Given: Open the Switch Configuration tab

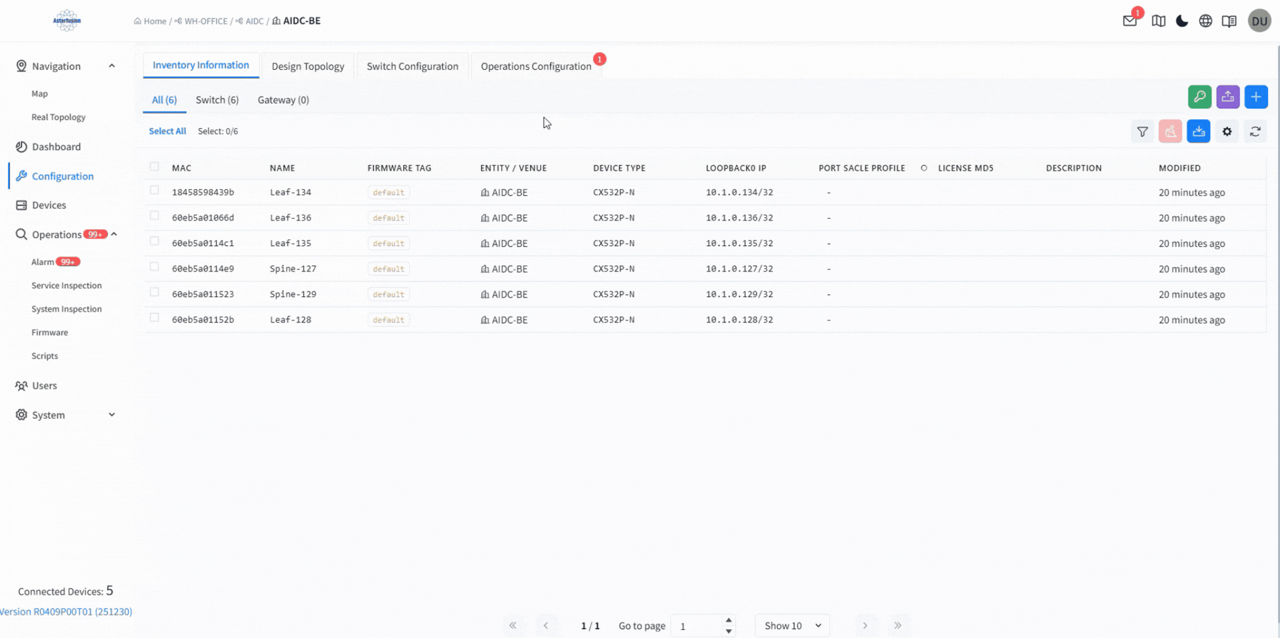Looking at the screenshot, I should click(x=413, y=66).
